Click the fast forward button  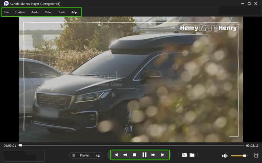pyautogui.click(x=153, y=155)
